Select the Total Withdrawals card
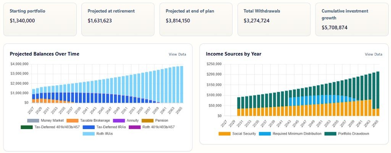 [x=274, y=19]
